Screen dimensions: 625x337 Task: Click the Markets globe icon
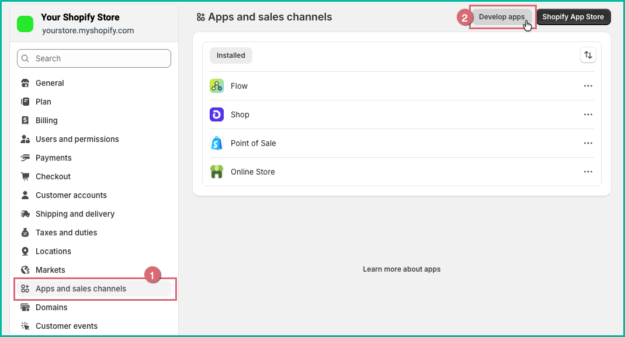tap(25, 270)
